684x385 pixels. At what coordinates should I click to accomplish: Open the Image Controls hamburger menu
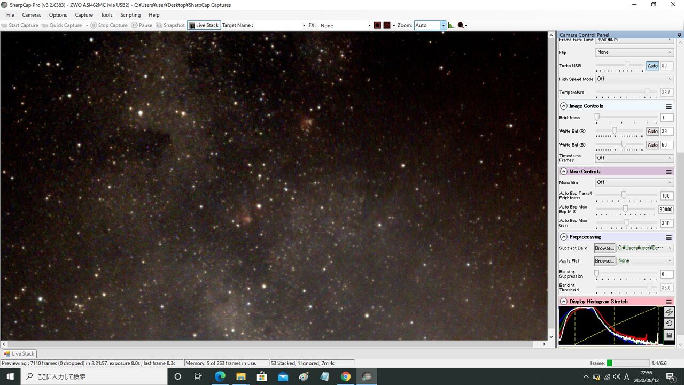pyautogui.click(x=669, y=106)
